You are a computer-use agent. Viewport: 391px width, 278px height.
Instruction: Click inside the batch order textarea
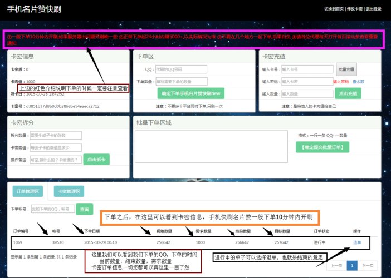(211, 147)
